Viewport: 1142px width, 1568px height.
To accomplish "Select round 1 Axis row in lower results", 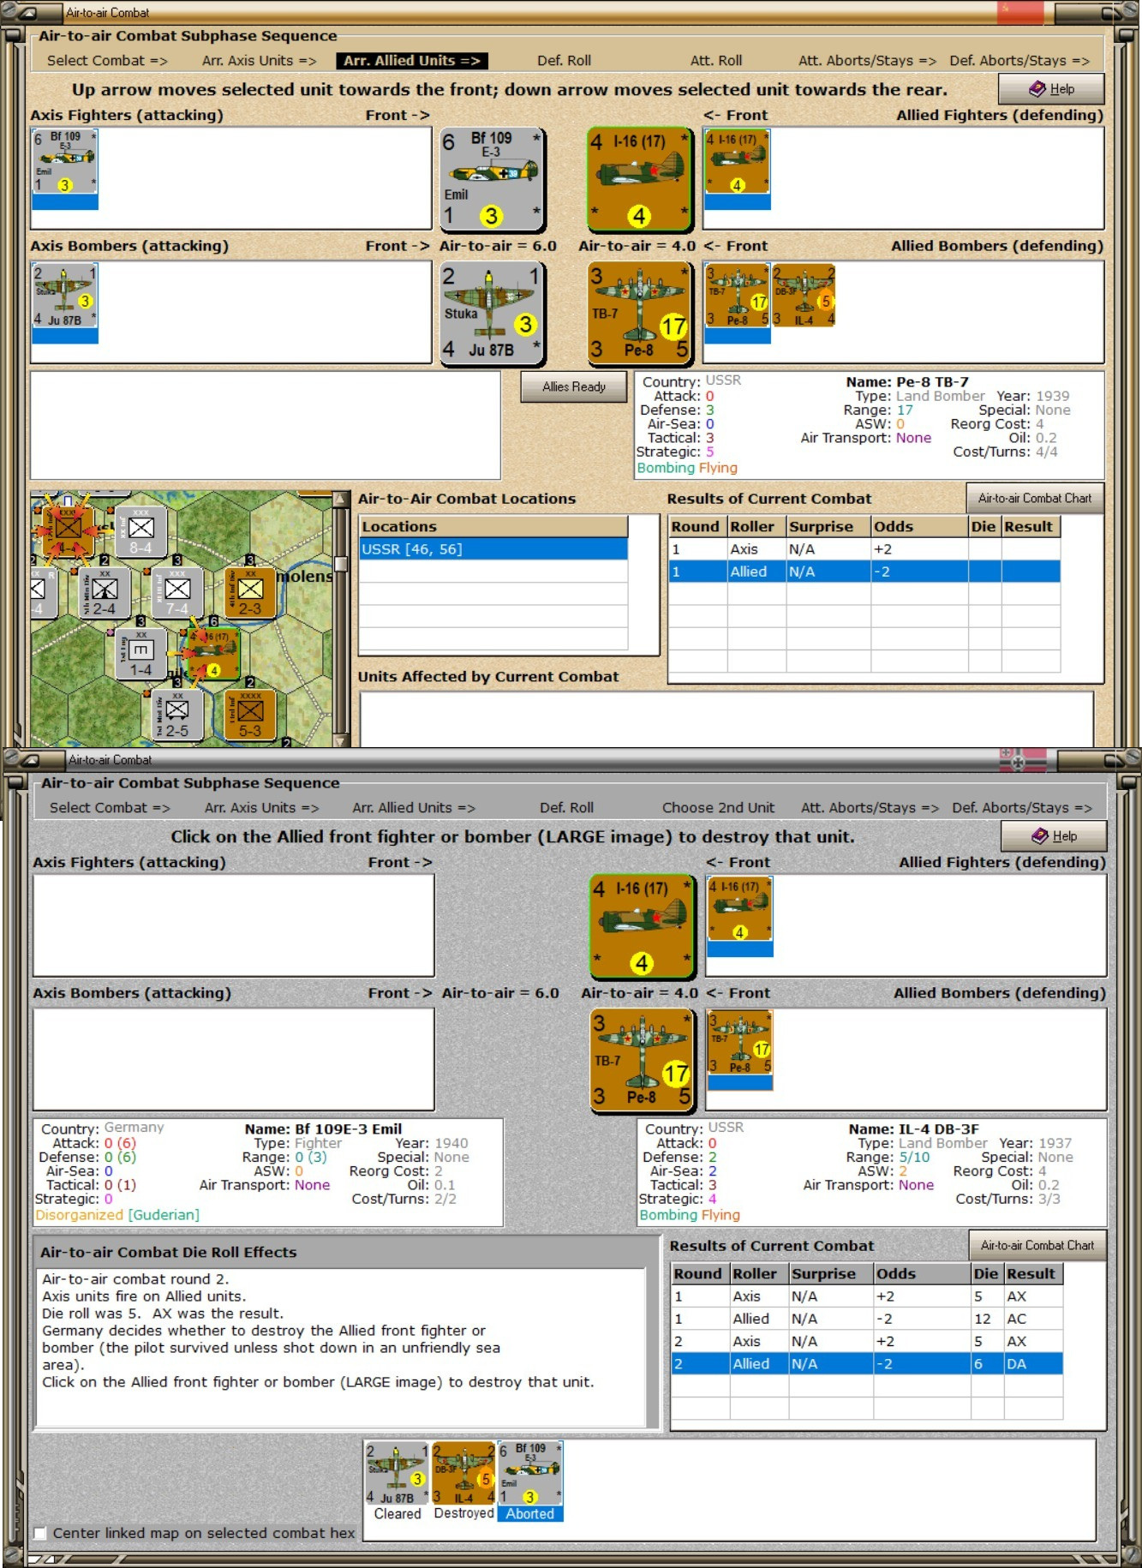I will tap(867, 1296).
